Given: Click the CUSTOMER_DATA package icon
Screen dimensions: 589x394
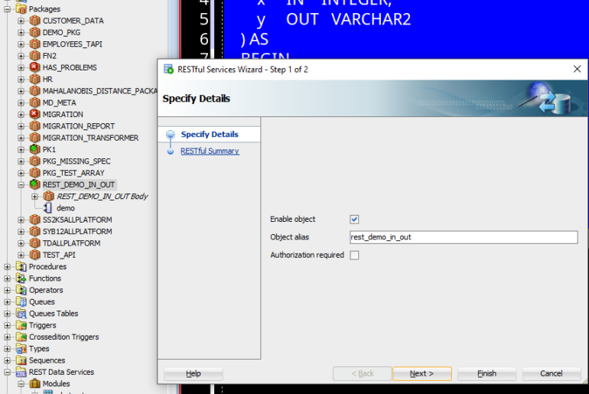Looking at the screenshot, I should [35, 21].
